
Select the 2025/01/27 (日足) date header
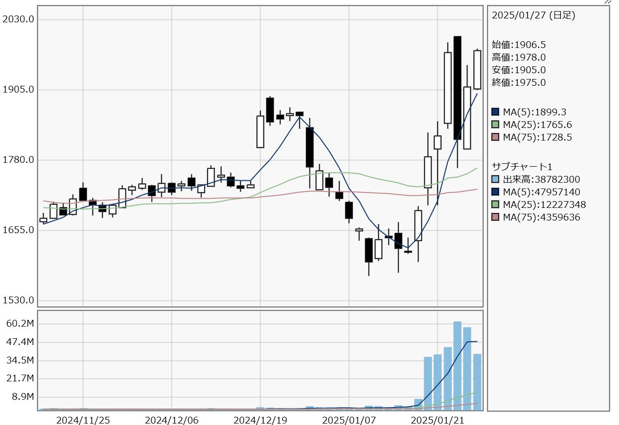coord(533,16)
